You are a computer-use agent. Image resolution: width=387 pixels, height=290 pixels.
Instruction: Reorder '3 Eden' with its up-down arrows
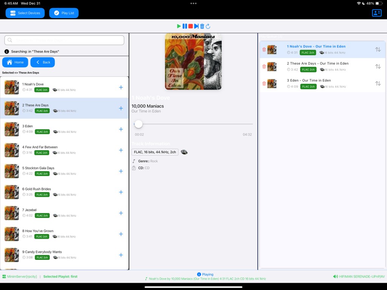tap(378, 83)
